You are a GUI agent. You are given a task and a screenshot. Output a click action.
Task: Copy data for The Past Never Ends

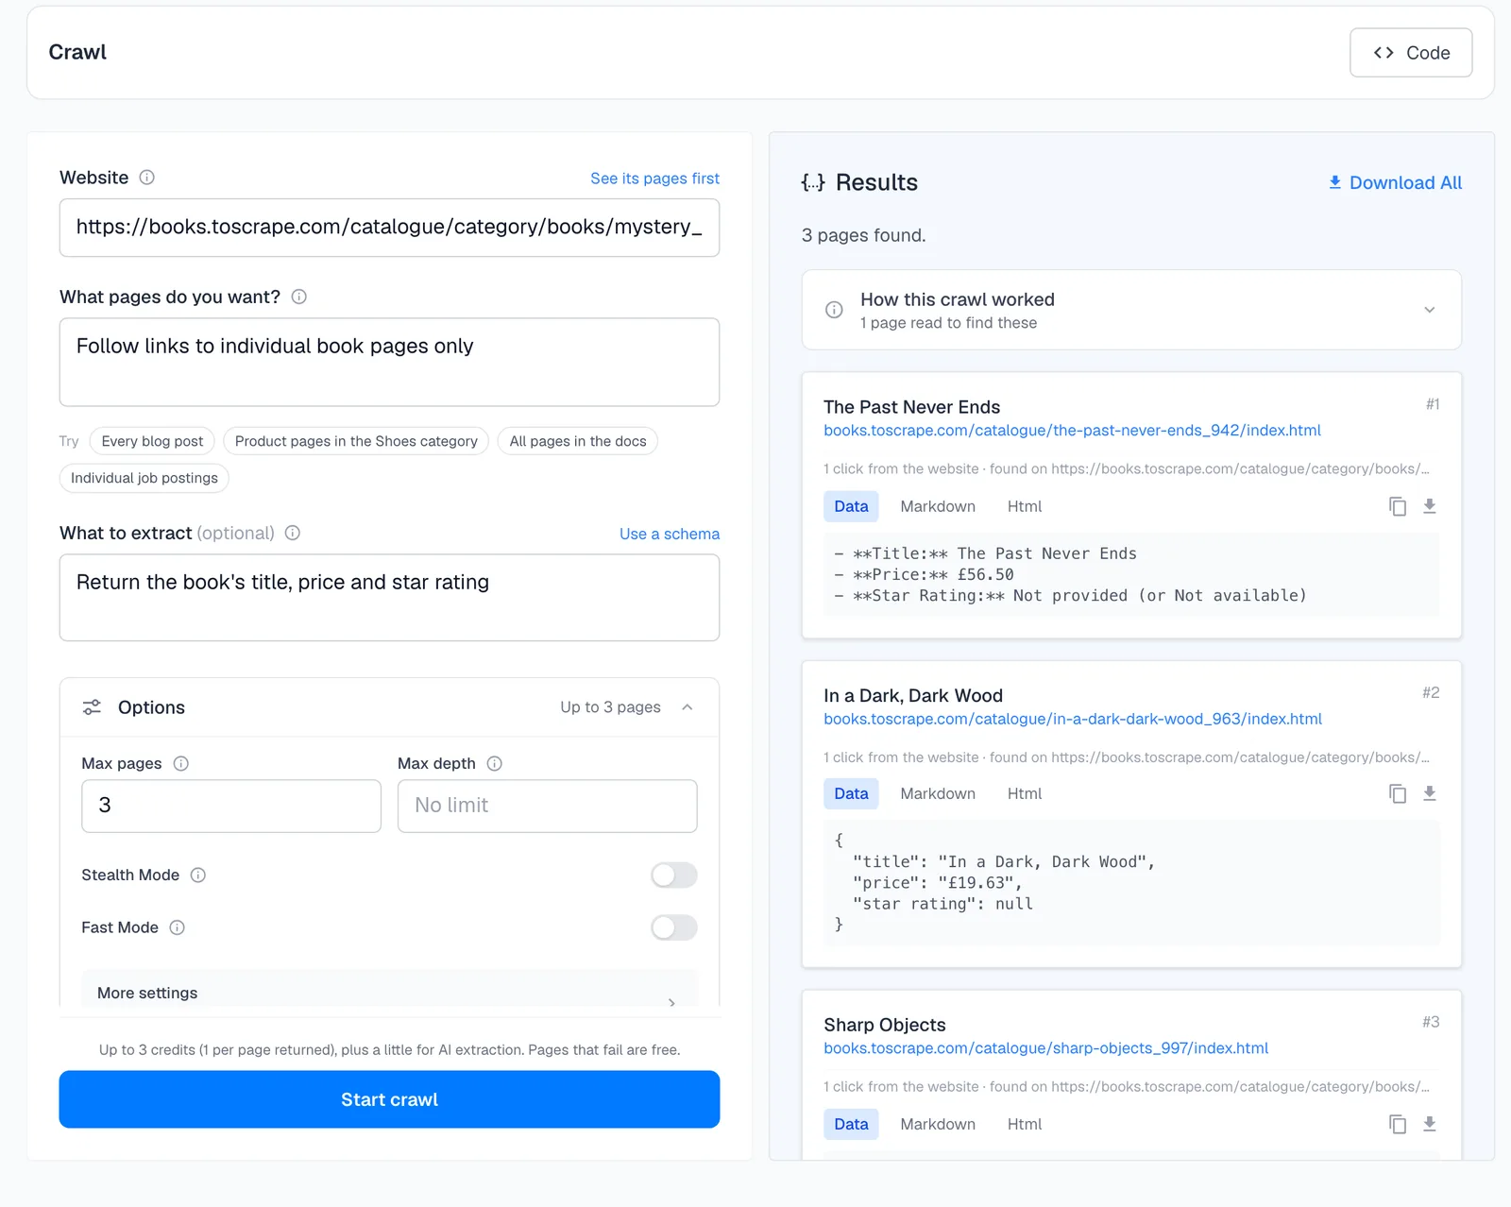point(1398,506)
